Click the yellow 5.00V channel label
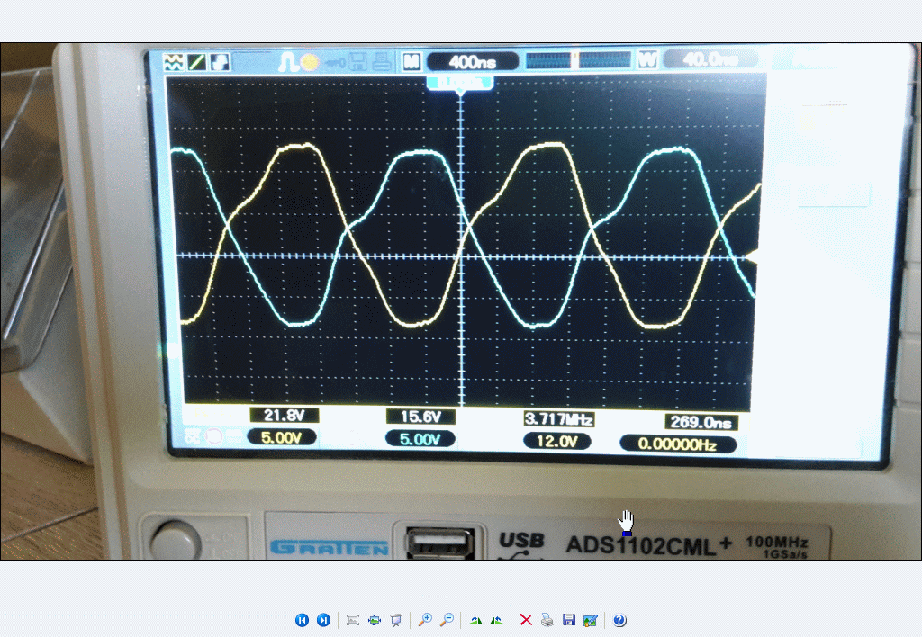Image resolution: width=922 pixels, height=637 pixels. point(281,438)
